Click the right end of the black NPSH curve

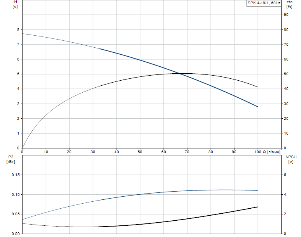coord(258,207)
